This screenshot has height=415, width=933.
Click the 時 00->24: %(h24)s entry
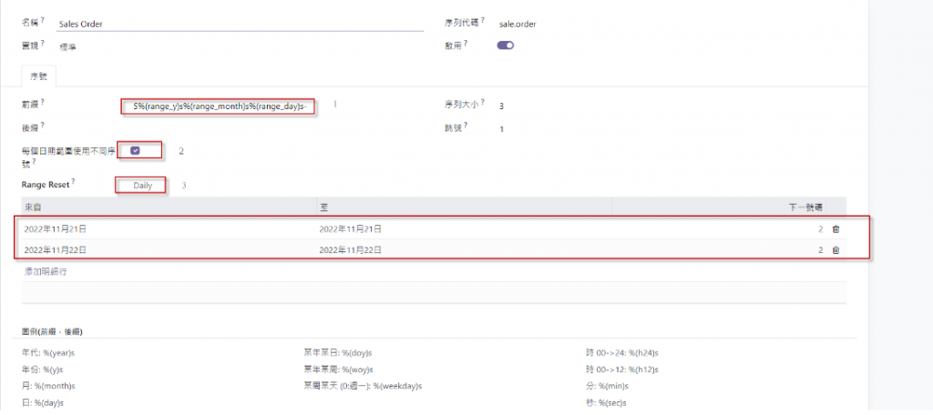[x=621, y=352]
